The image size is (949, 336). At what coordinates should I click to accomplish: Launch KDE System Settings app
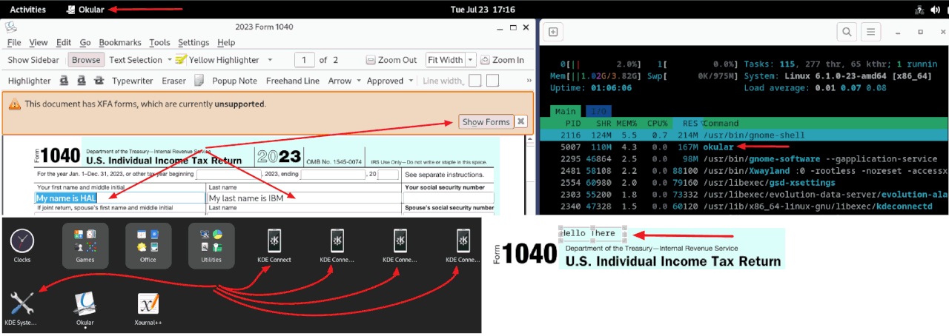pos(22,309)
